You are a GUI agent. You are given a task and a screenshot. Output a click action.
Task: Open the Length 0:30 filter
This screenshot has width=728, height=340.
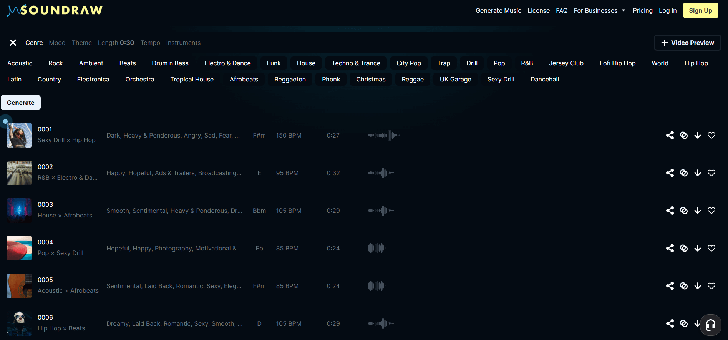tap(116, 43)
